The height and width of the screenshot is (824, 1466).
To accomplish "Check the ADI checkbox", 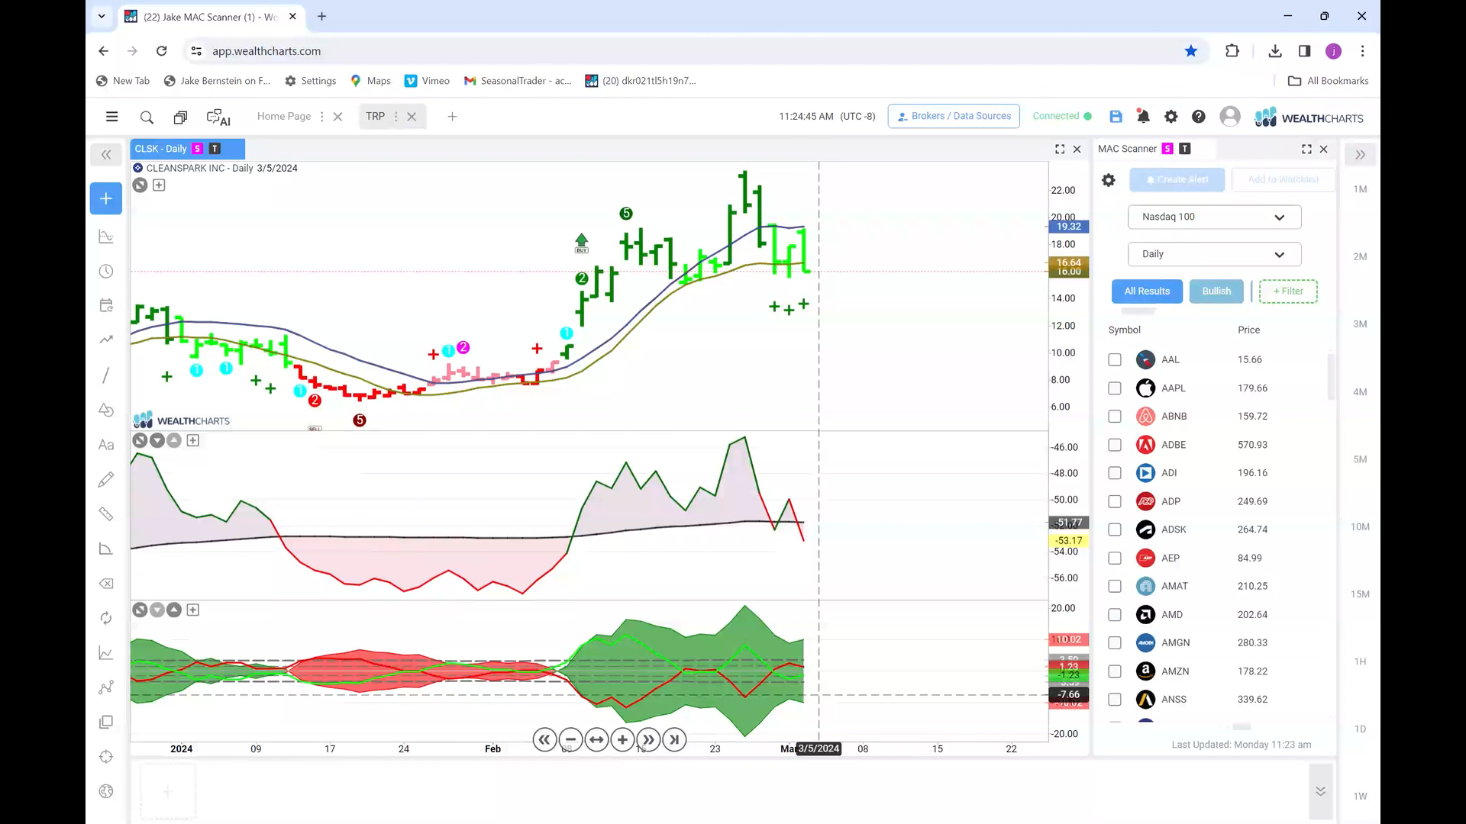I will 1115,473.
